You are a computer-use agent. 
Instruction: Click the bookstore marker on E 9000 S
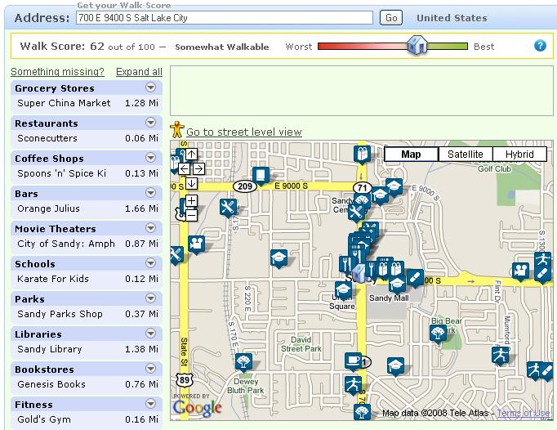(261, 176)
